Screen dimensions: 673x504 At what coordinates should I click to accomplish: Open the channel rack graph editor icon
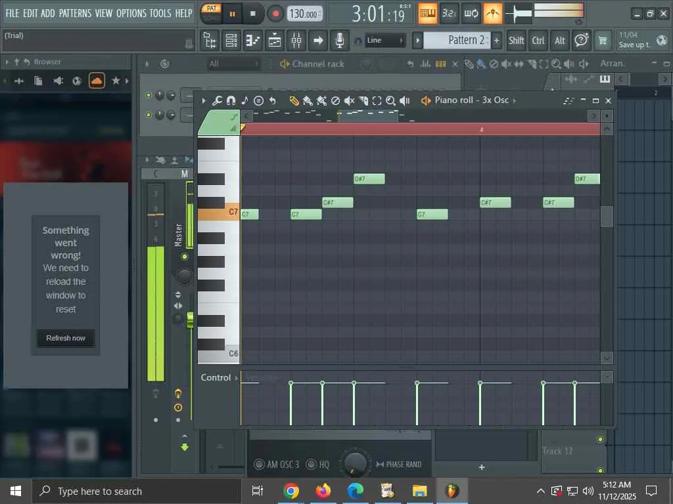click(425, 64)
